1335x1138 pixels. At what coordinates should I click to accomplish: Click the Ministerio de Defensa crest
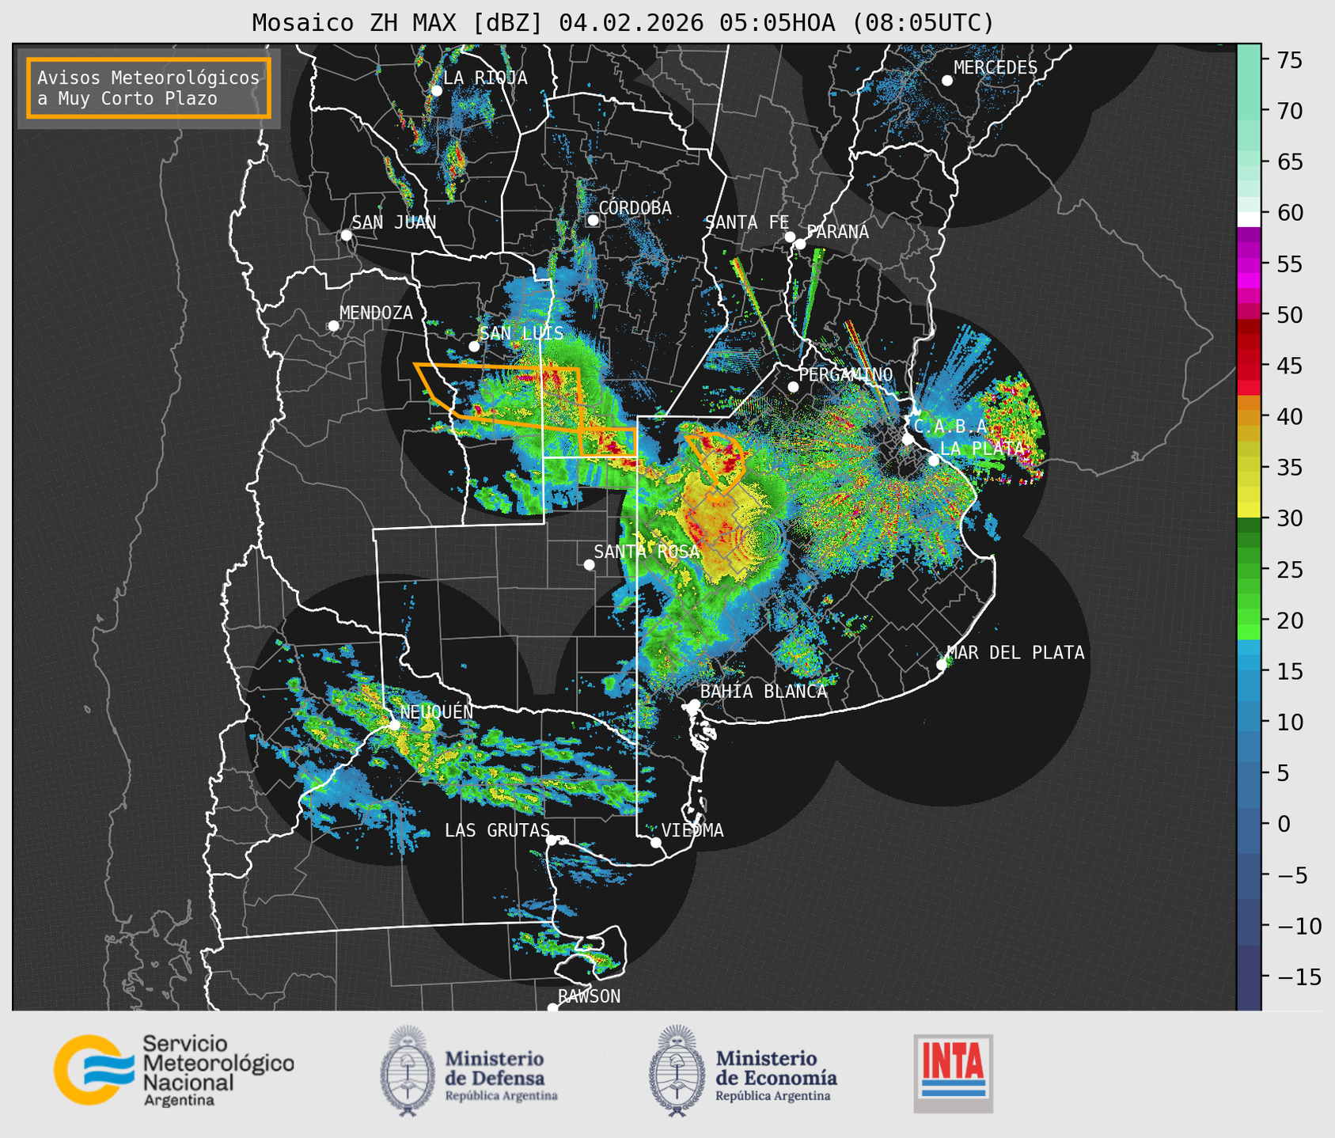coord(408,1071)
